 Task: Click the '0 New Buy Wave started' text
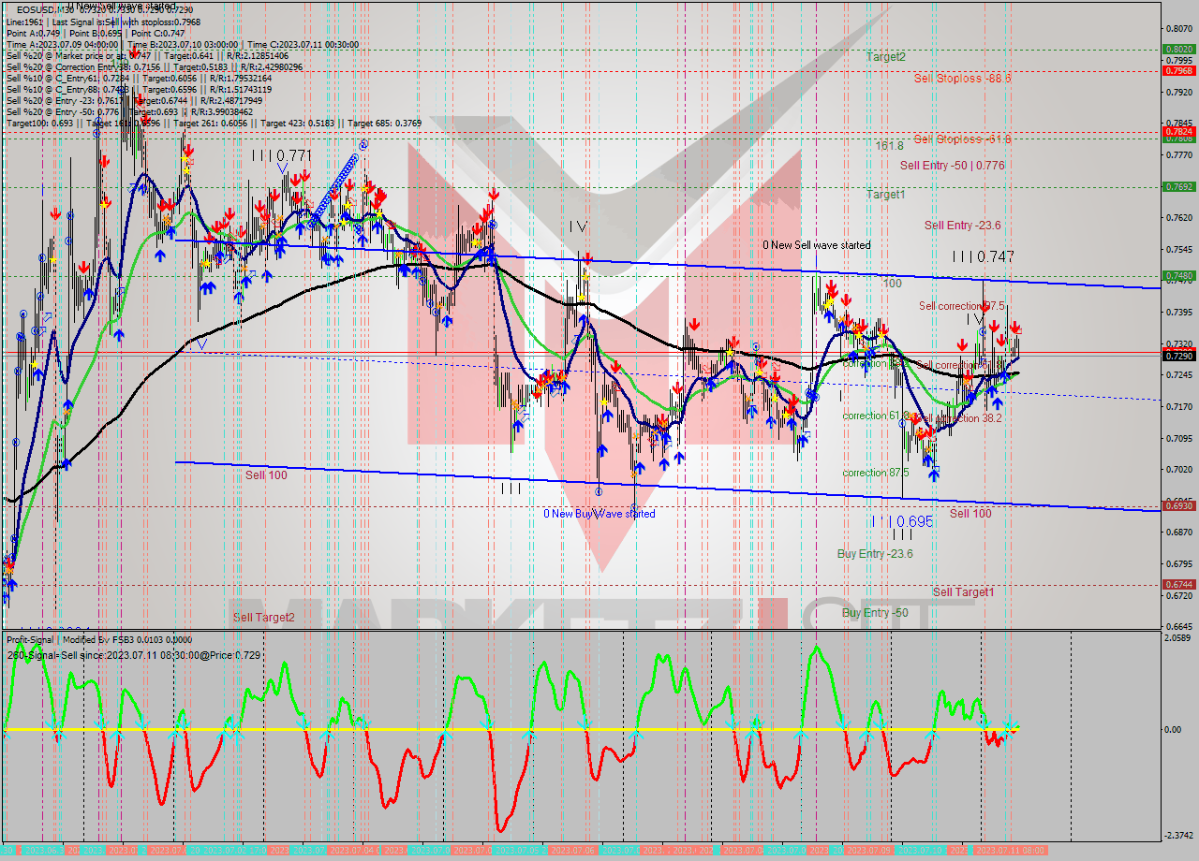click(599, 514)
